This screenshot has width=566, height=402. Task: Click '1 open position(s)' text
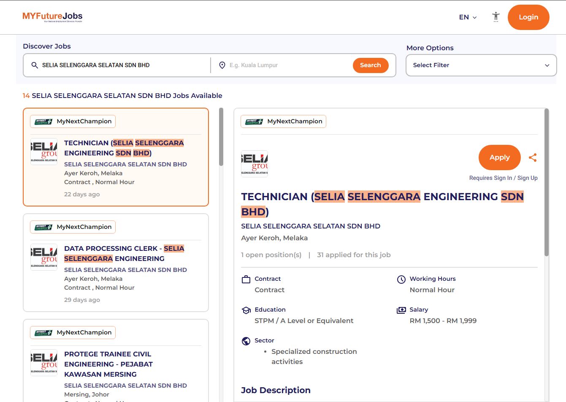[271, 255]
